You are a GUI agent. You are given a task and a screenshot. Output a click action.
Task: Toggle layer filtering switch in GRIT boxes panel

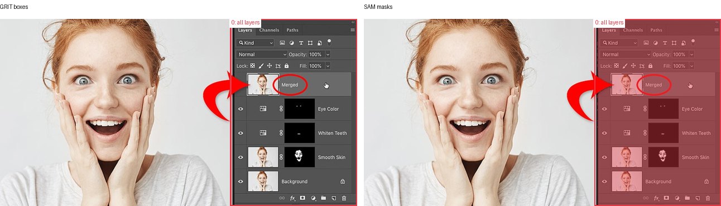pyautogui.click(x=329, y=42)
